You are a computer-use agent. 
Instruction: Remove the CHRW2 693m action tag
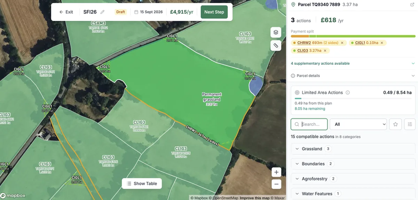[342, 43]
